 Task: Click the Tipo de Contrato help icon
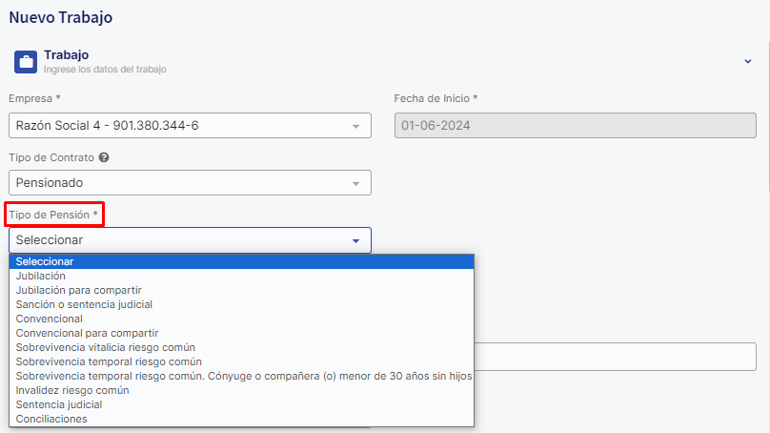coord(104,156)
